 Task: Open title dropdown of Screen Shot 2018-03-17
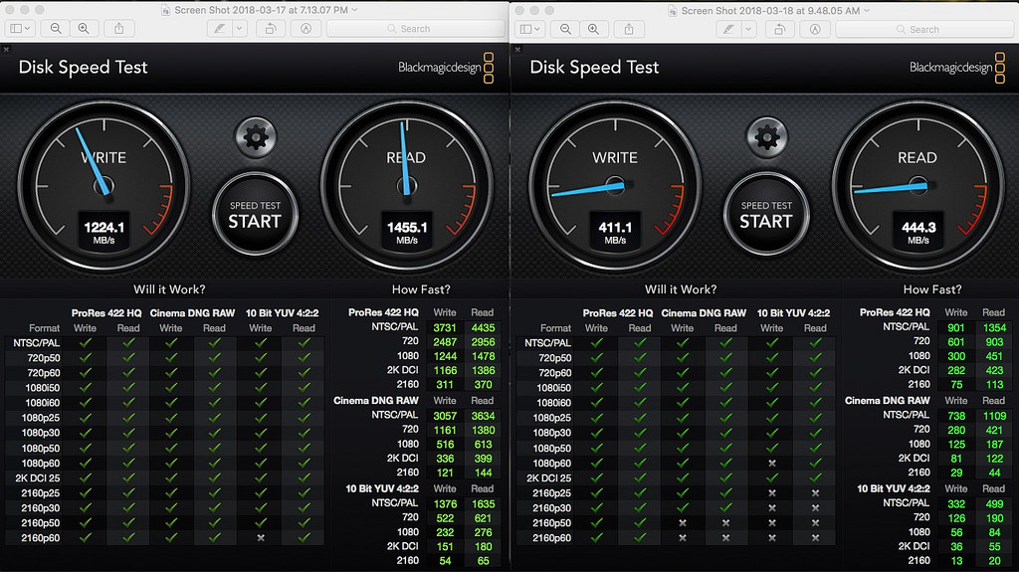click(x=355, y=10)
